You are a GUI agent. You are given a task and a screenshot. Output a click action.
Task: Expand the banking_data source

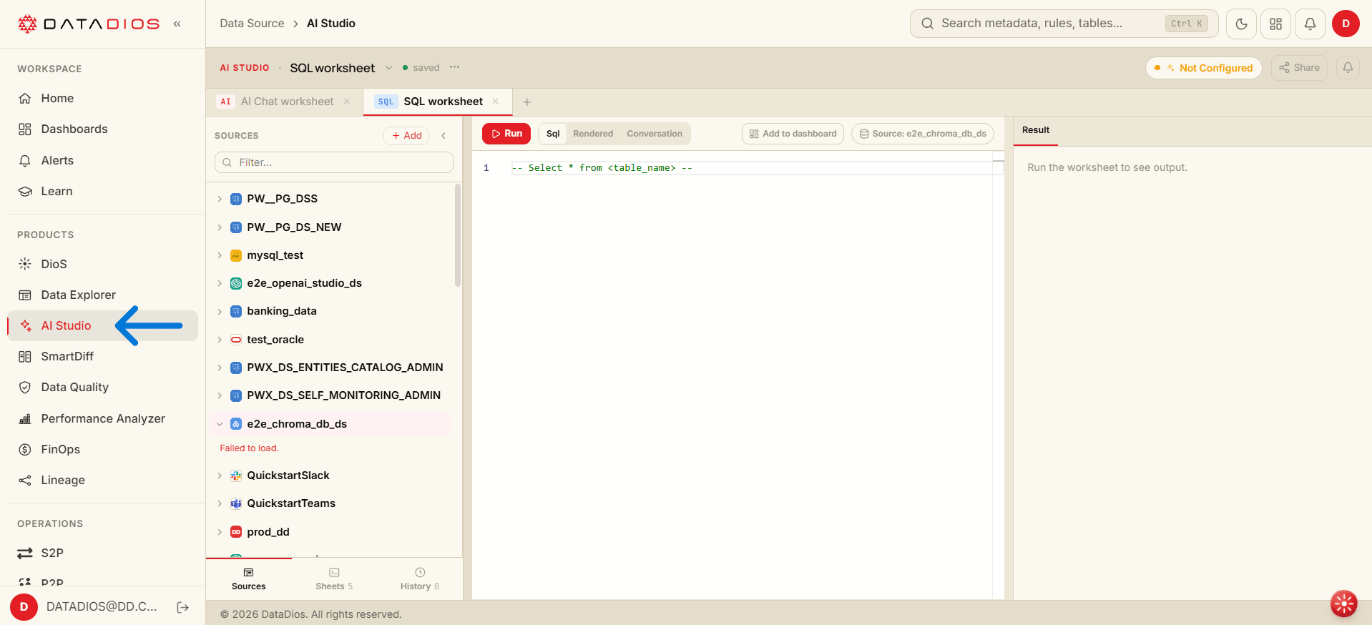click(220, 311)
